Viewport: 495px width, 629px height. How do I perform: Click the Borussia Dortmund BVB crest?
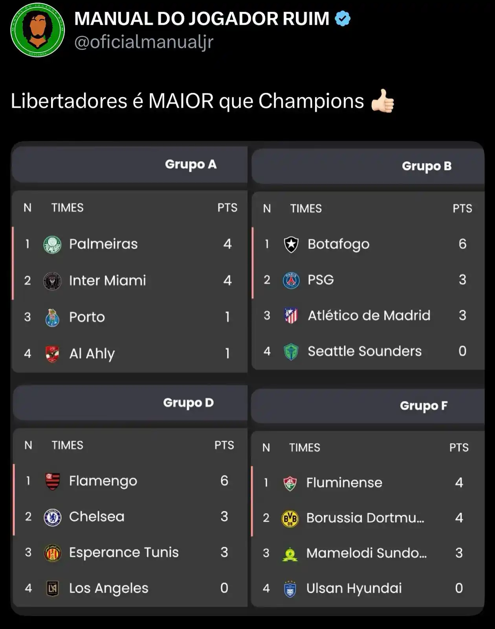tap(290, 519)
